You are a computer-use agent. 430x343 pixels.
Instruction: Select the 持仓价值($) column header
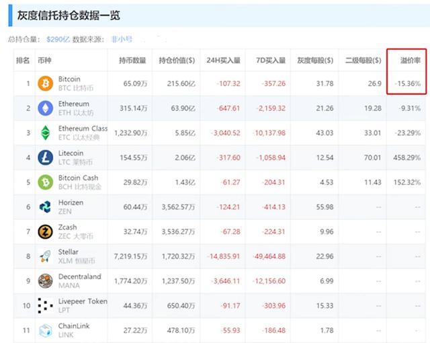(177, 61)
